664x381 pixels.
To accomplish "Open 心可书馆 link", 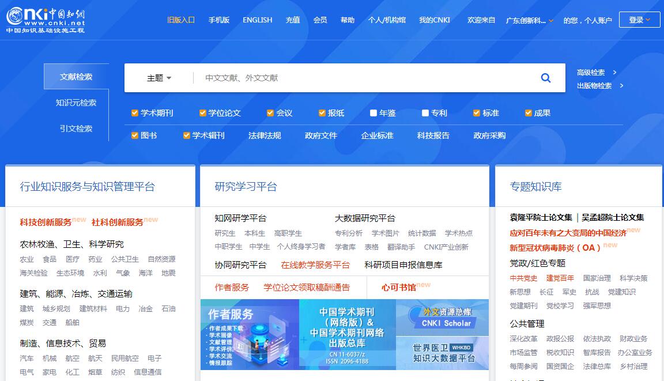I will click(x=398, y=288).
